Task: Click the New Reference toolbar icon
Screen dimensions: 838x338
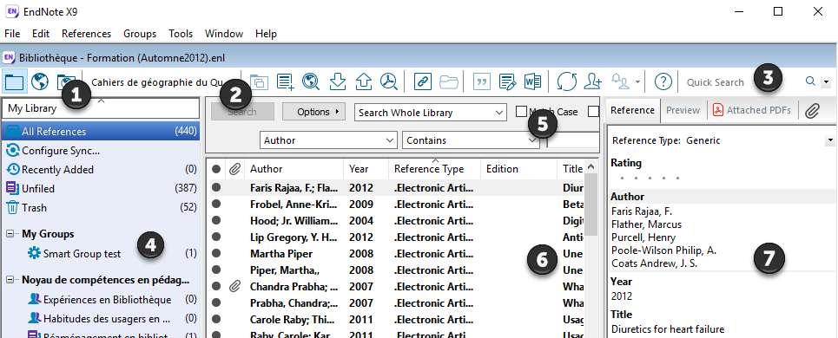Action: 286,81
